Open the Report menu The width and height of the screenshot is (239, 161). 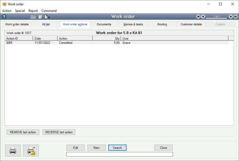coord(33,11)
